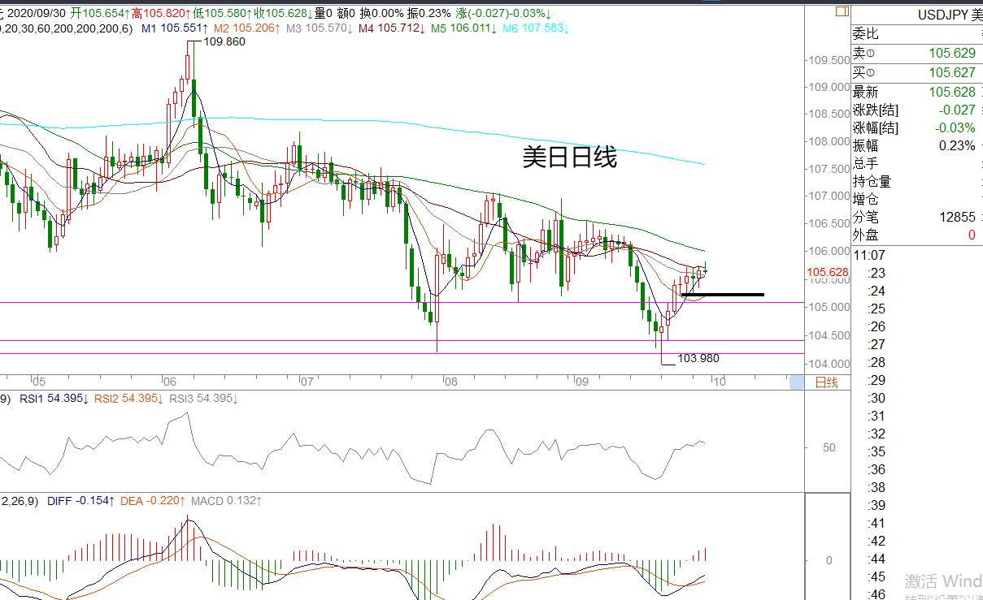
Task: Select the 美日日线 chart annotation text
Action: click(x=569, y=157)
